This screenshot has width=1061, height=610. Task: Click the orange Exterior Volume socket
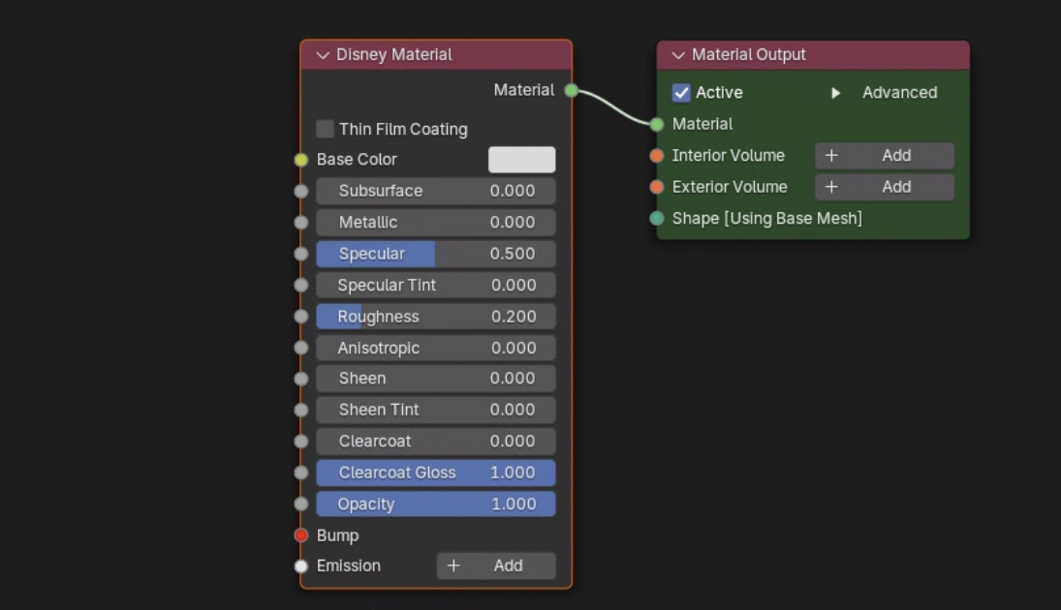pos(657,187)
